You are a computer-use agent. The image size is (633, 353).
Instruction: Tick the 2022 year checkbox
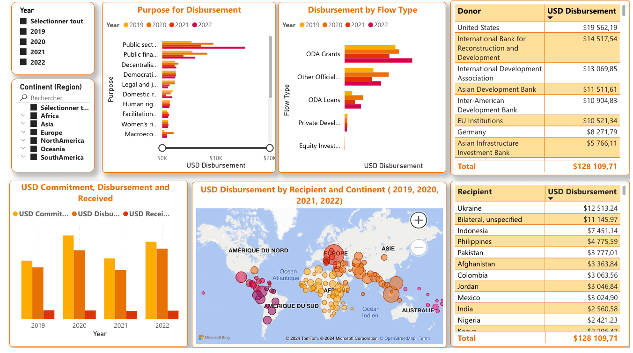coord(23,62)
